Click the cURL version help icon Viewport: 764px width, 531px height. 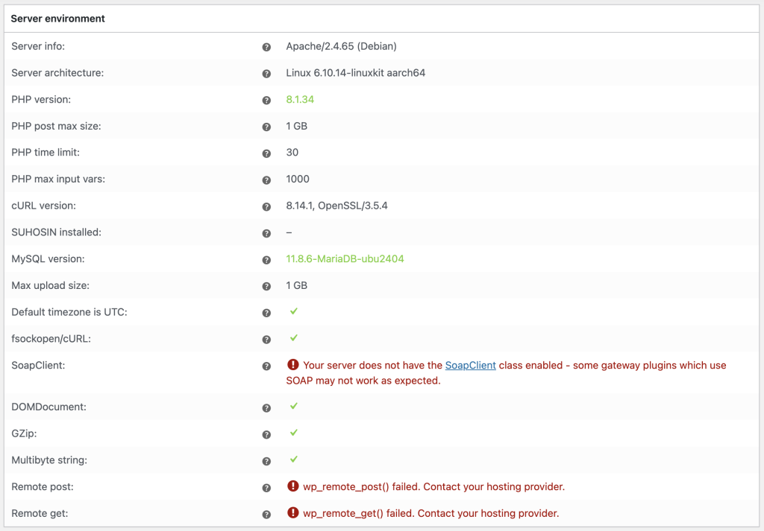click(266, 207)
